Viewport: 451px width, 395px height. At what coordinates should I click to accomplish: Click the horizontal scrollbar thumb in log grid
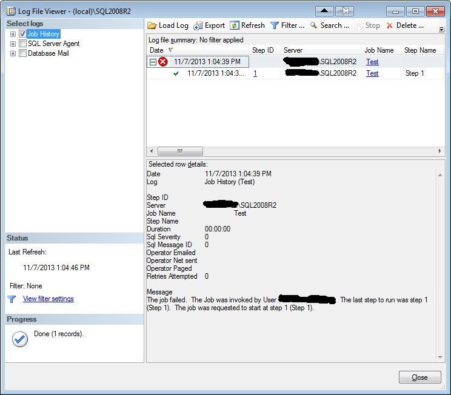[180, 151]
